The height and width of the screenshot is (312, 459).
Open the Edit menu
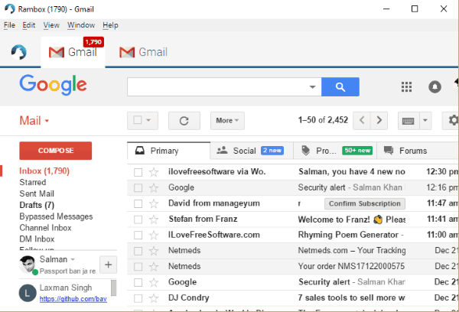[29, 25]
